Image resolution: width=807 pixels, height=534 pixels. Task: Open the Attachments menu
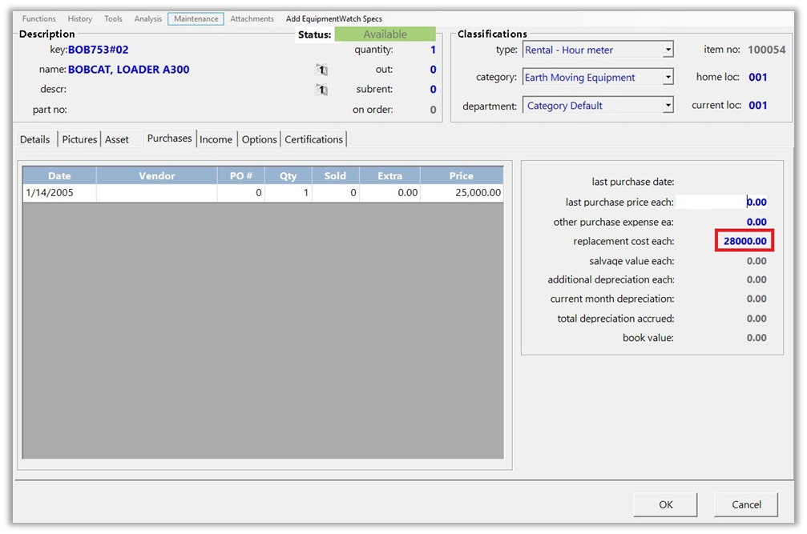(252, 18)
